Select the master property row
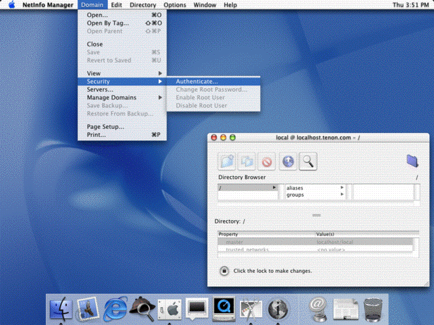Image resolution: width=434 pixels, height=325 pixels. pos(315,242)
